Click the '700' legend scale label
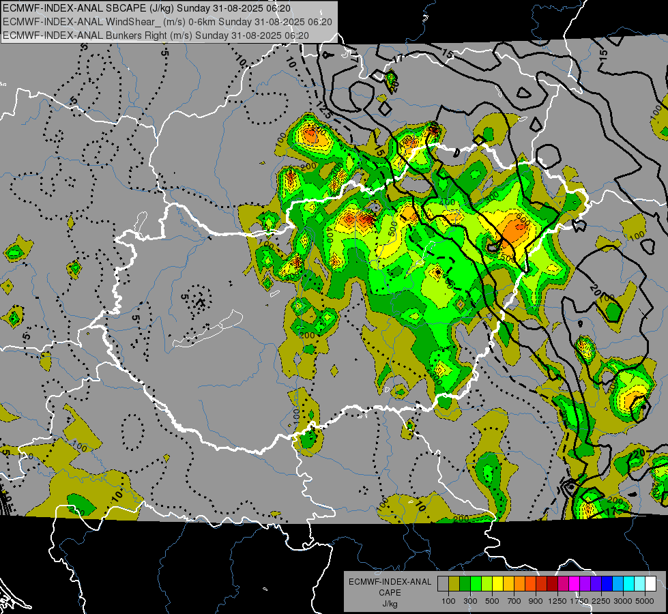The image size is (668, 614). point(514,601)
